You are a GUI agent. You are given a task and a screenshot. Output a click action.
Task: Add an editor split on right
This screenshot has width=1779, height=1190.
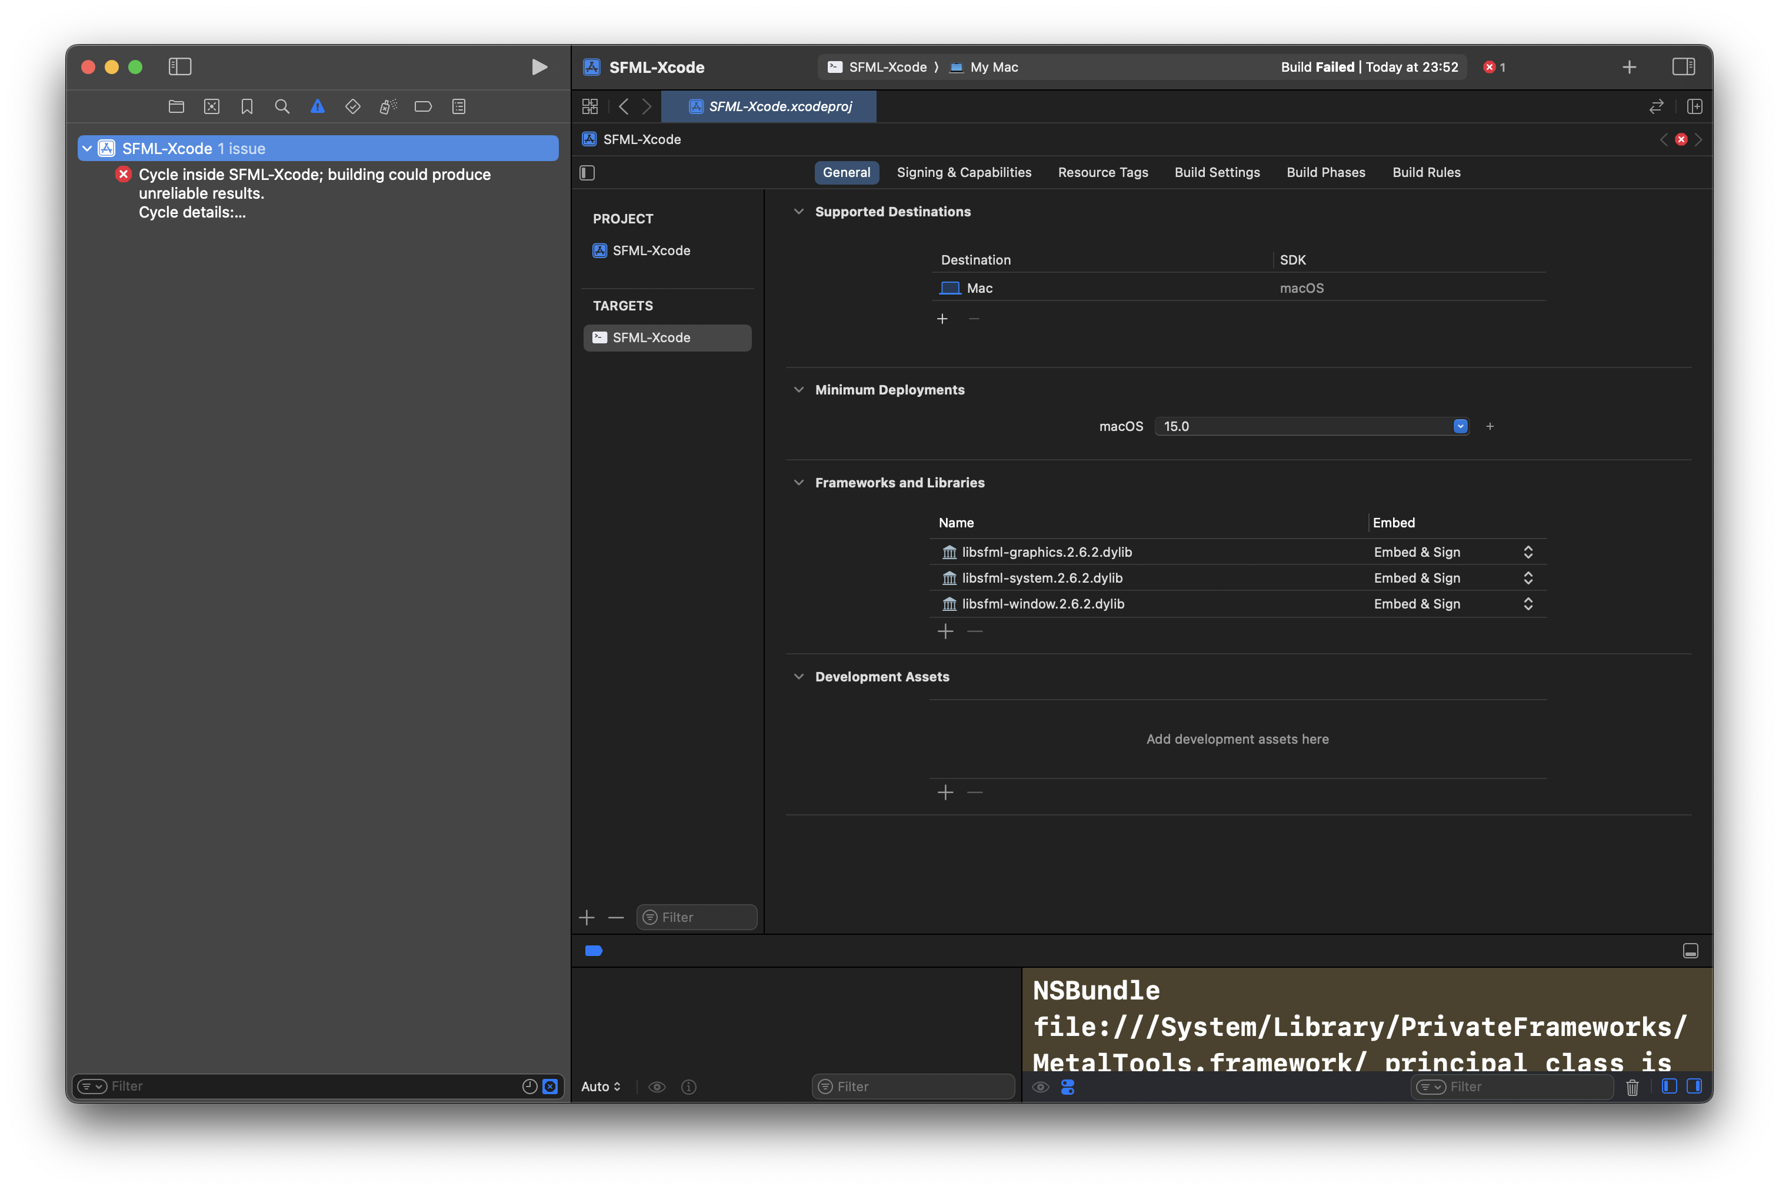pos(1694,106)
